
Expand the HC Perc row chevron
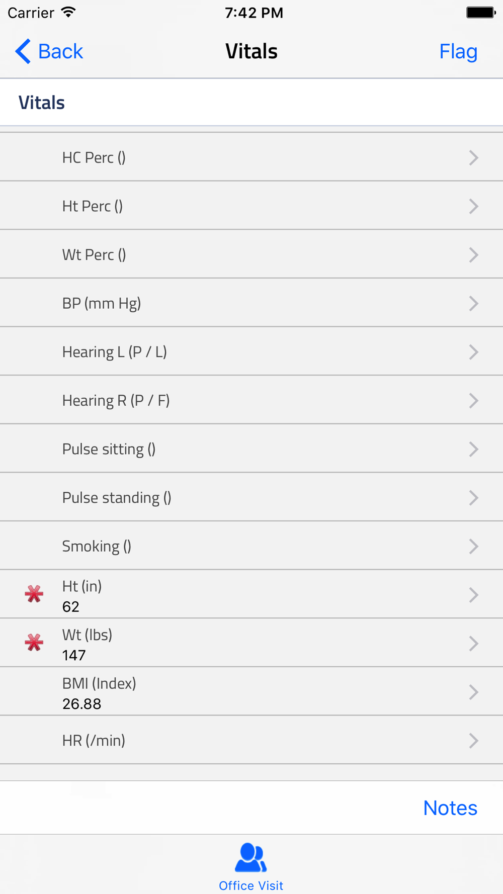473,158
